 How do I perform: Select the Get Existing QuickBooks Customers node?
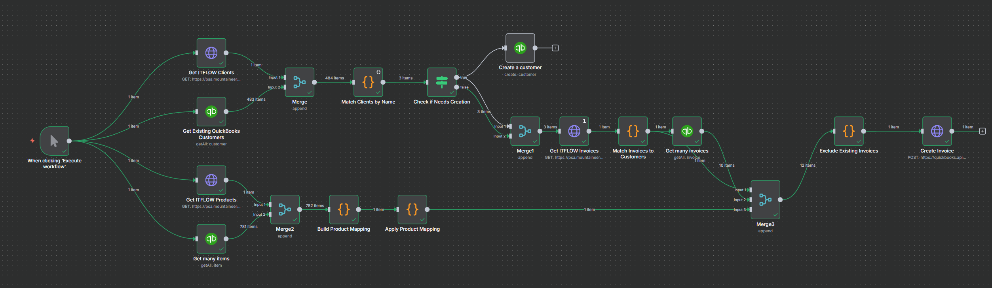[211, 111]
